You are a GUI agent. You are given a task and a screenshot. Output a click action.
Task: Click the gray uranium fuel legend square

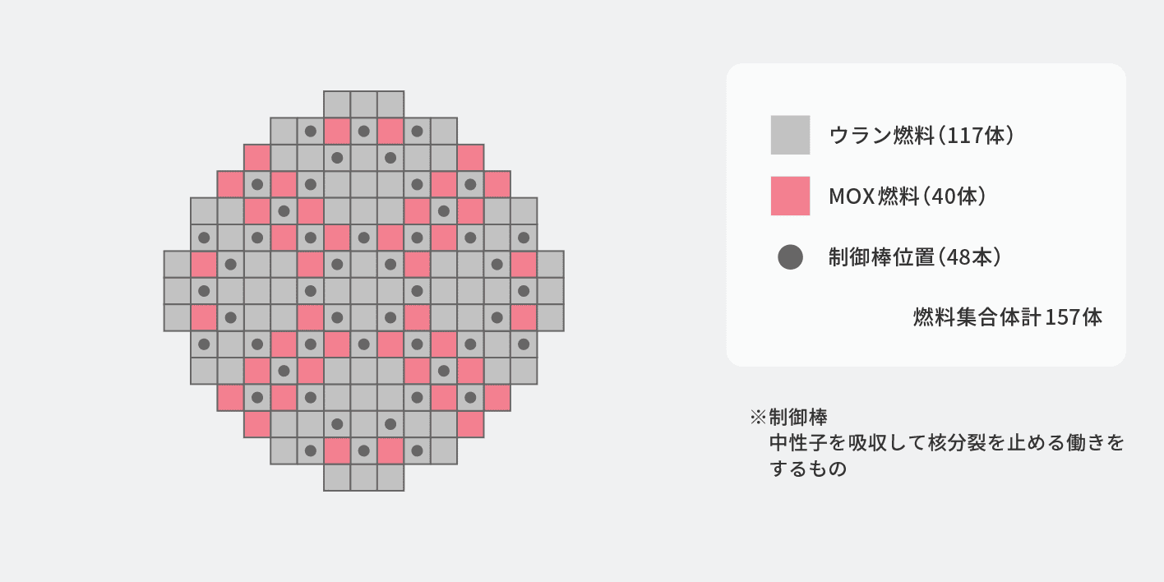790,135
